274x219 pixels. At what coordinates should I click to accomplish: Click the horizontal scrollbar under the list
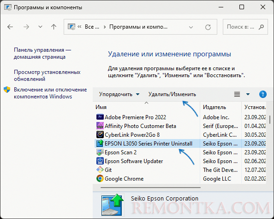[x=150, y=188]
